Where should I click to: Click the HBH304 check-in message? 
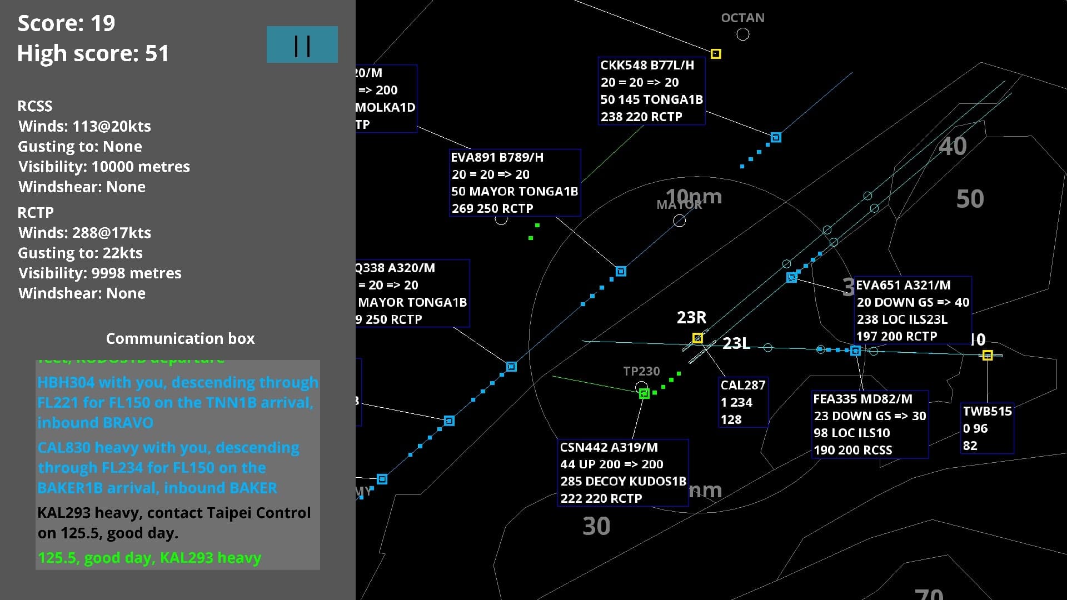178,403
